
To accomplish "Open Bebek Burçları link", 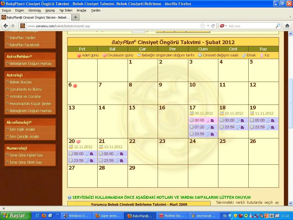I will point(21,82).
